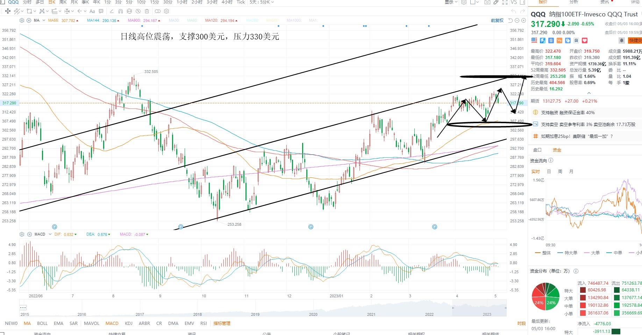Image resolution: width=642 pixels, height=335 pixels.
Task: Toggle the EMA indicator
Action: pos(59,323)
